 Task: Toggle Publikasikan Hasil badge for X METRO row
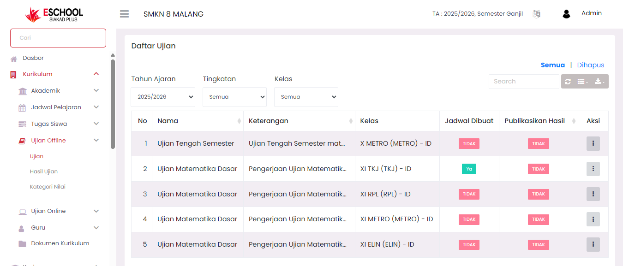(x=539, y=144)
